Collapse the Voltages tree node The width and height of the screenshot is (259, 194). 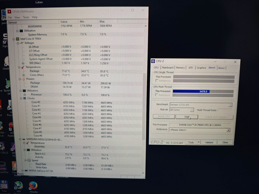18,43
